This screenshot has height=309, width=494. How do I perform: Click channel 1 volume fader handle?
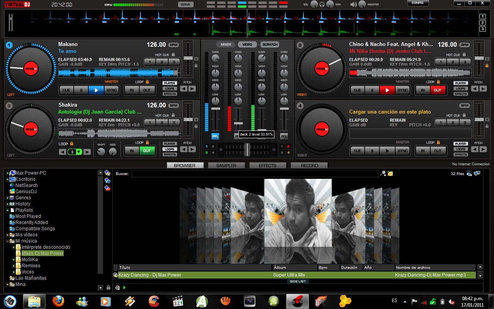click(x=215, y=109)
